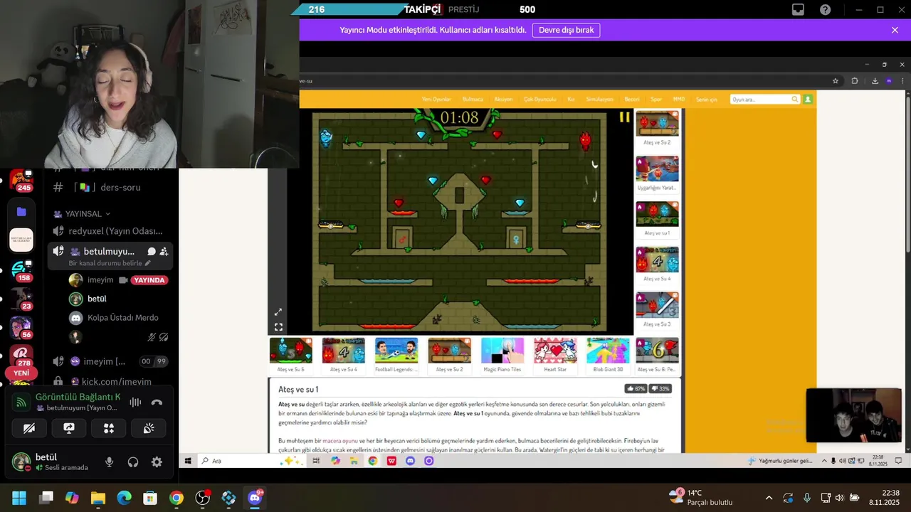Open Bulmaca category on game site
The height and width of the screenshot is (512, 911).
(473, 100)
